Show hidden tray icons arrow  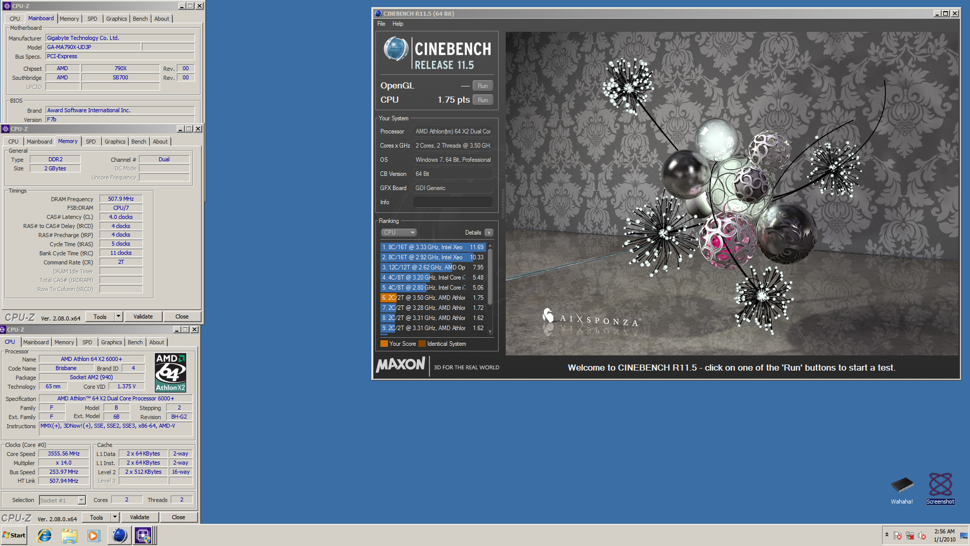887,535
